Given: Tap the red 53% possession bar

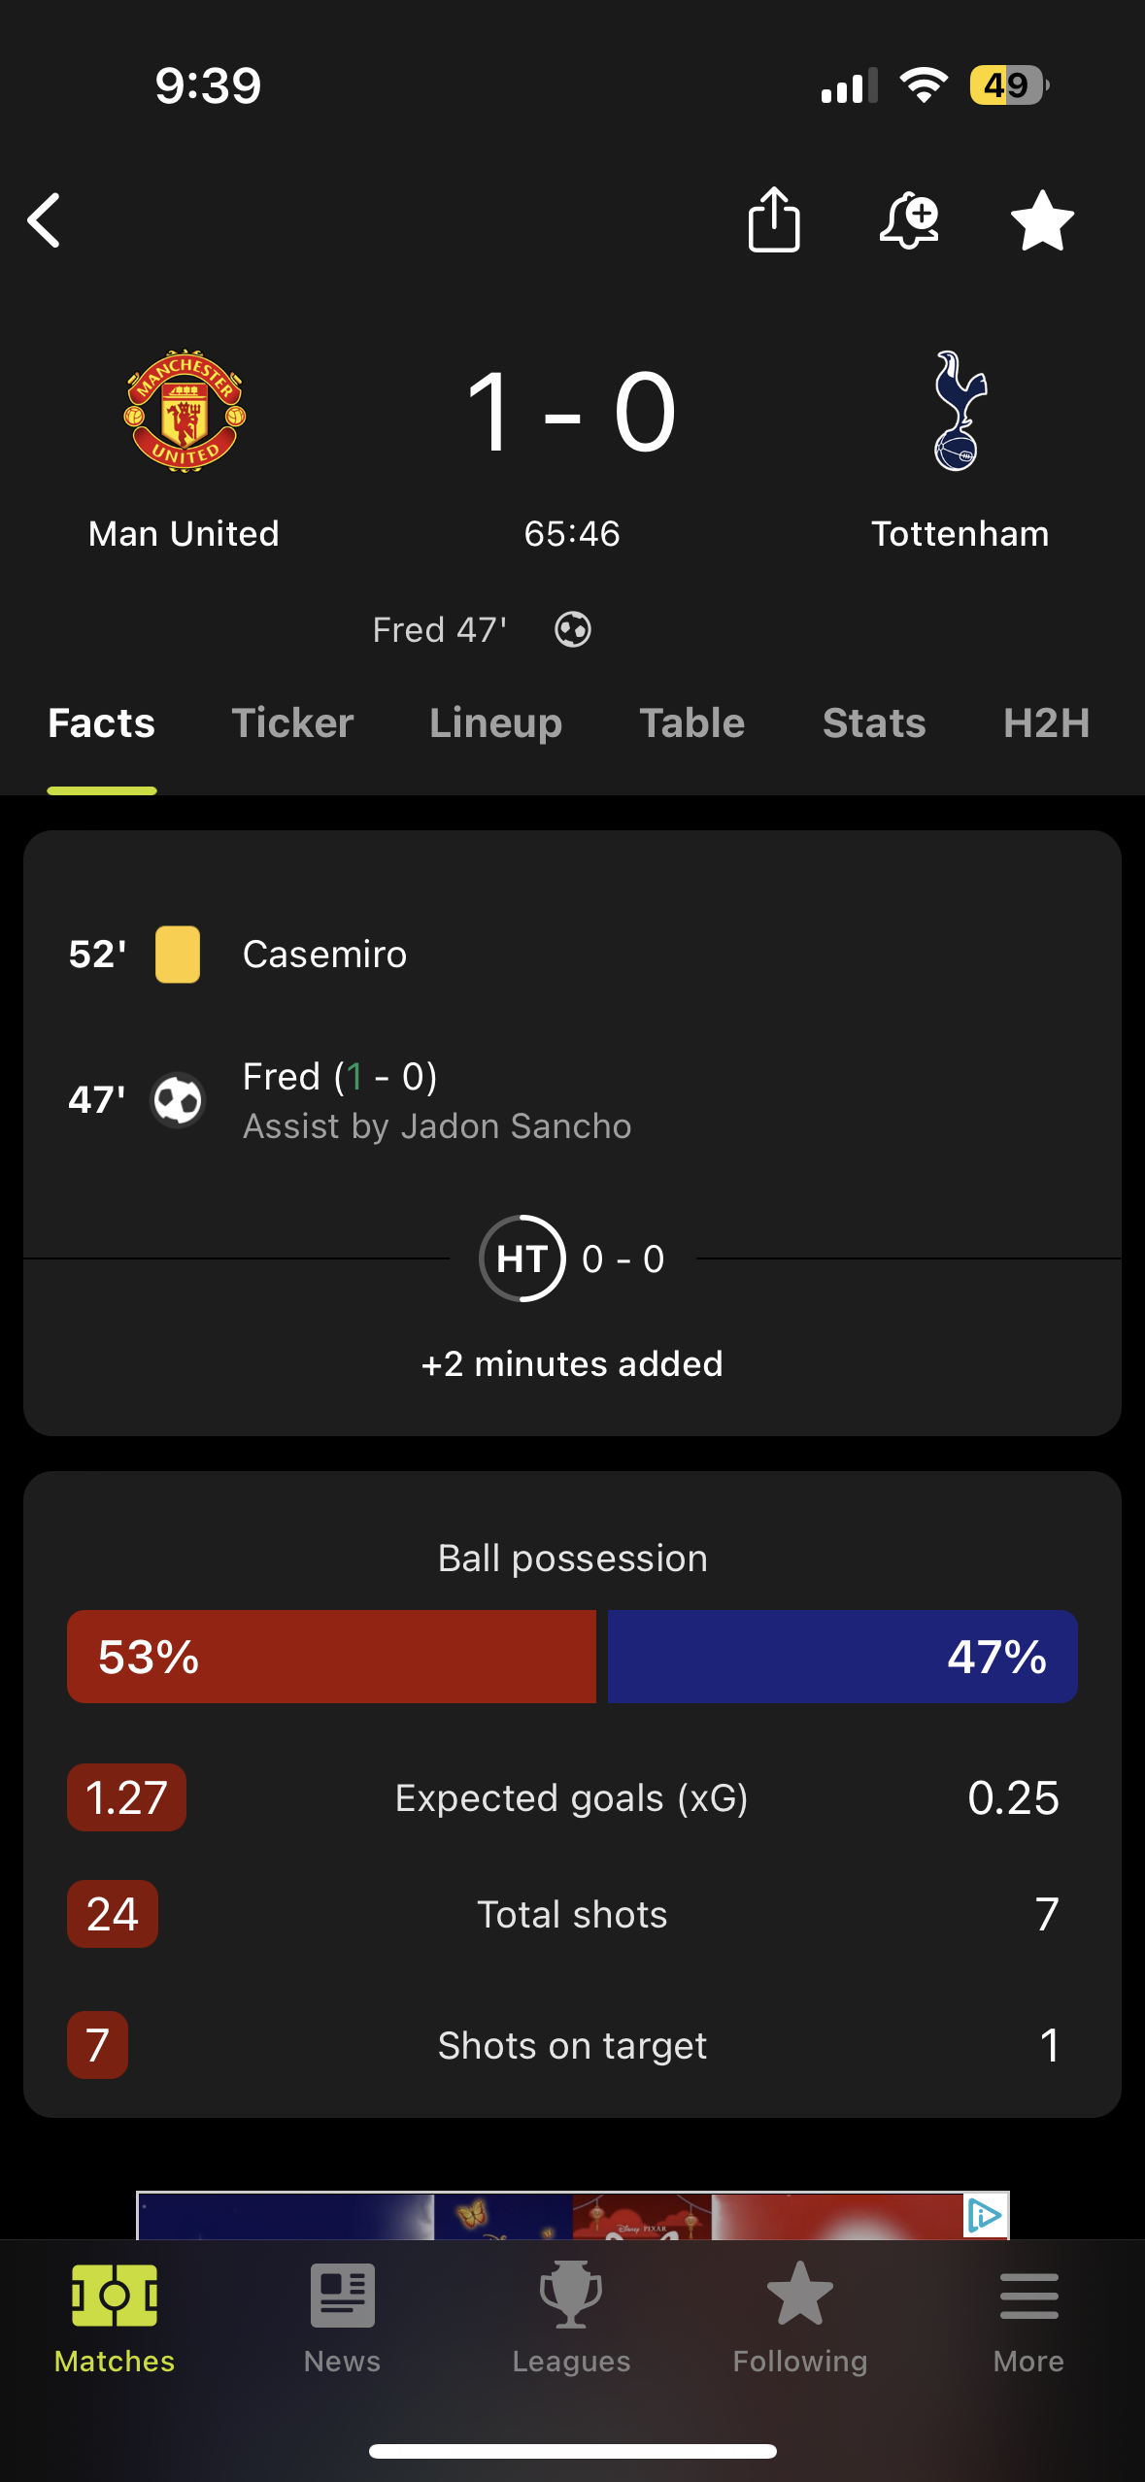Looking at the screenshot, I should [331, 1657].
